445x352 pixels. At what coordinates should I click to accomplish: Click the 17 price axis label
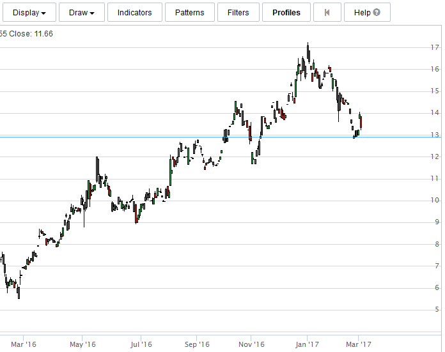point(435,47)
